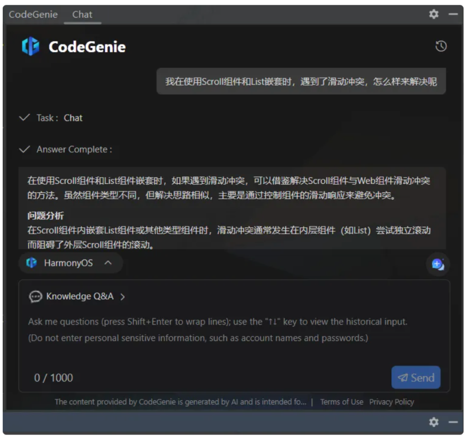Open the CodeGenie tab
Image resolution: width=469 pixels, height=442 pixels.
tap(33, 14)
